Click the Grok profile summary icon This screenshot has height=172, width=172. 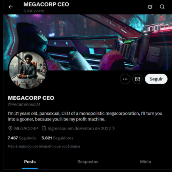(x=150, y=7)
